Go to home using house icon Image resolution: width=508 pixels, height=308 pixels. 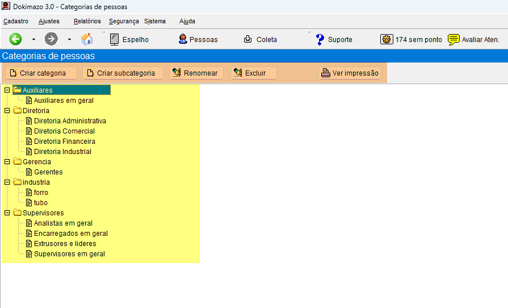point(87,39)
